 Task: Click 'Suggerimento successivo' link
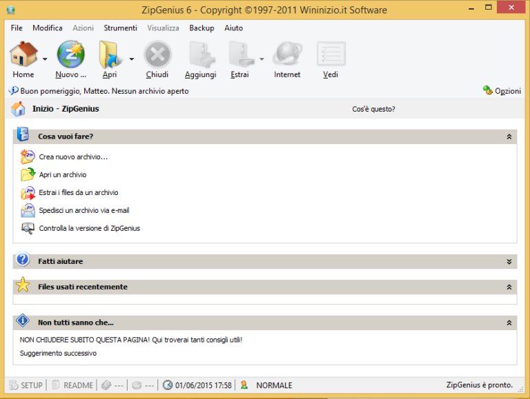click(x=58, y=354)
